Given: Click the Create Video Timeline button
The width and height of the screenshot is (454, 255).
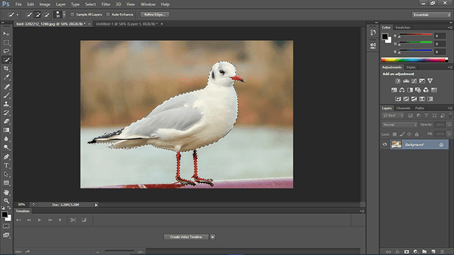Looking at the screenshot, I should pos(186,237).
